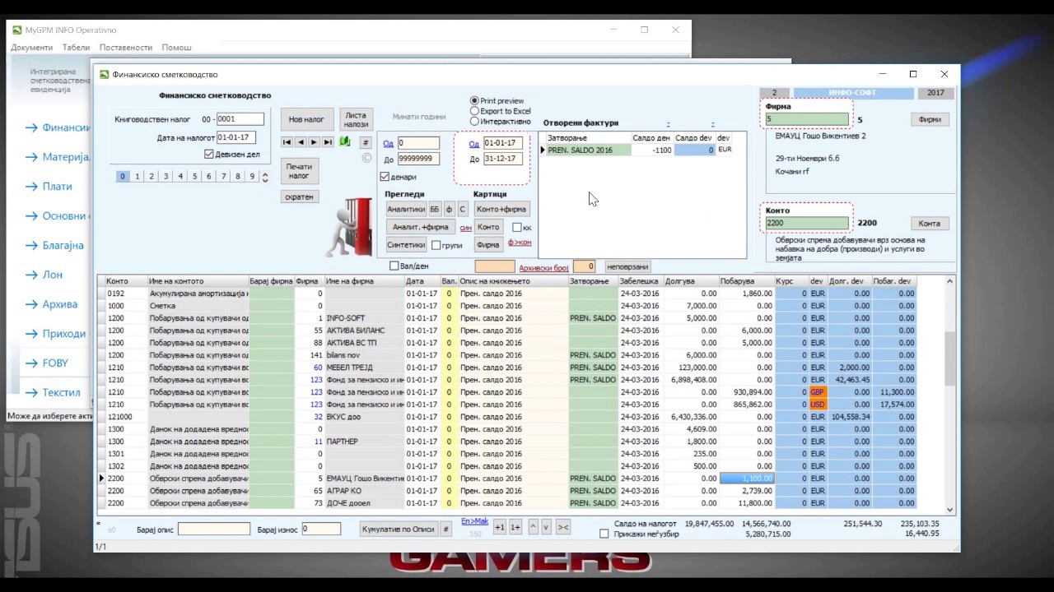Screen dimensions: 1054x592
Task: Click the # button next to Кумулатив по Описи
Action: pos(446,529)
